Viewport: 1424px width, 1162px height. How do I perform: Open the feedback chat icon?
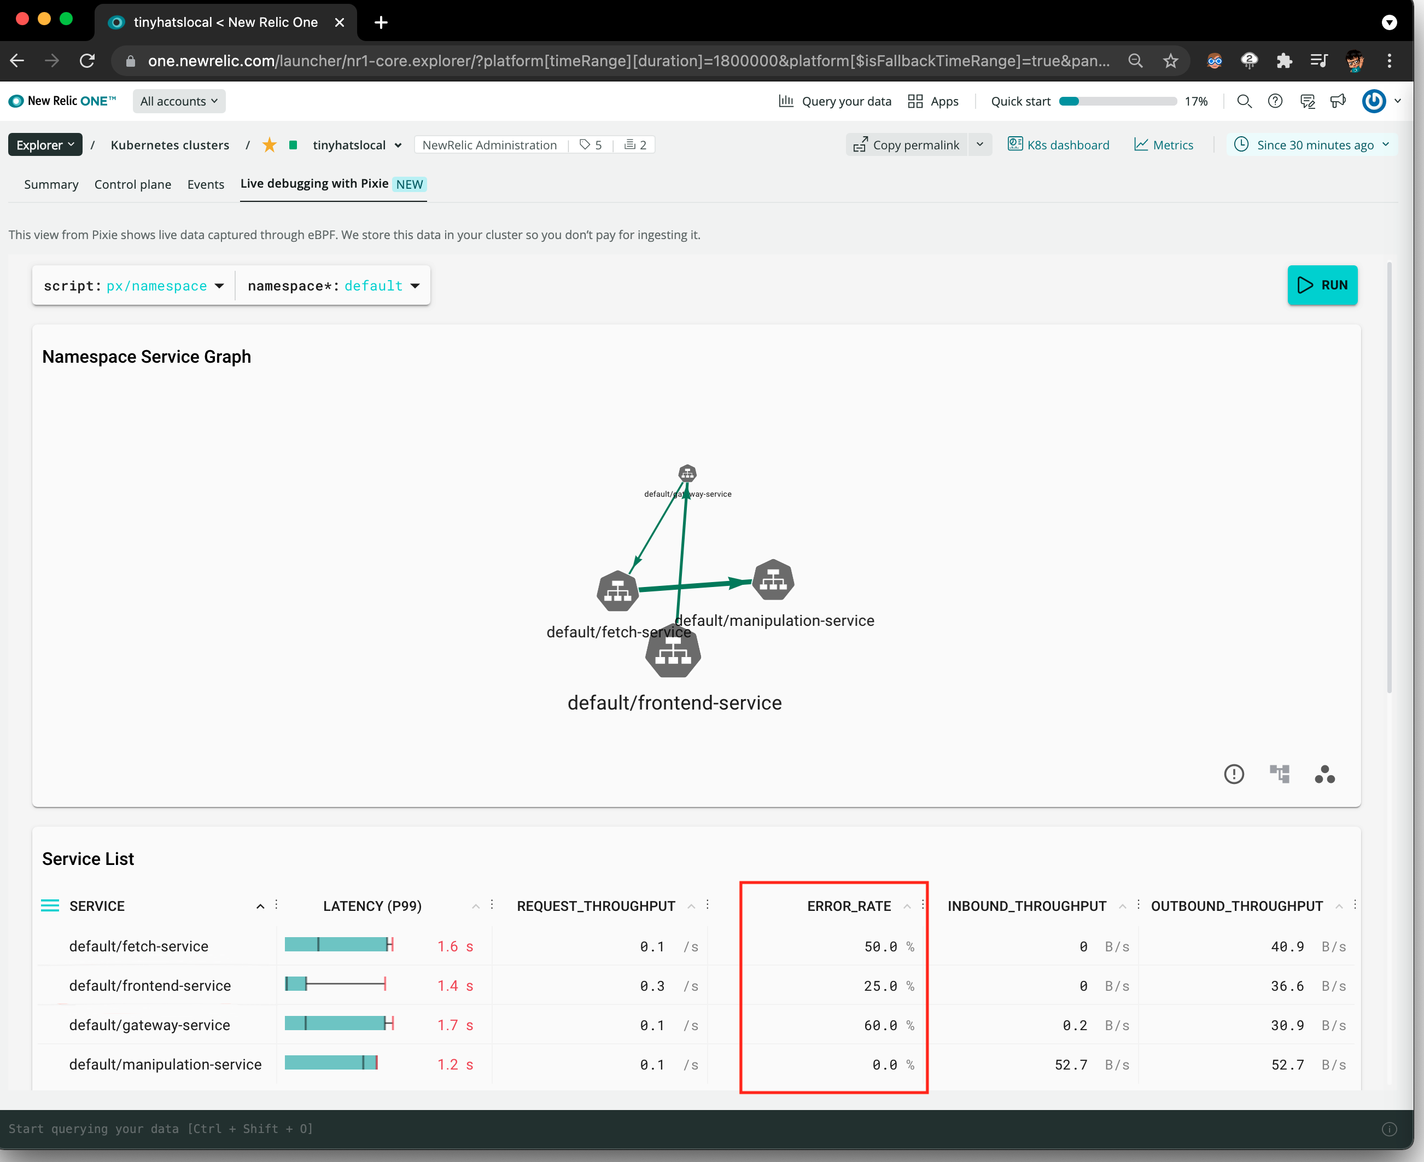(1307, 101)
